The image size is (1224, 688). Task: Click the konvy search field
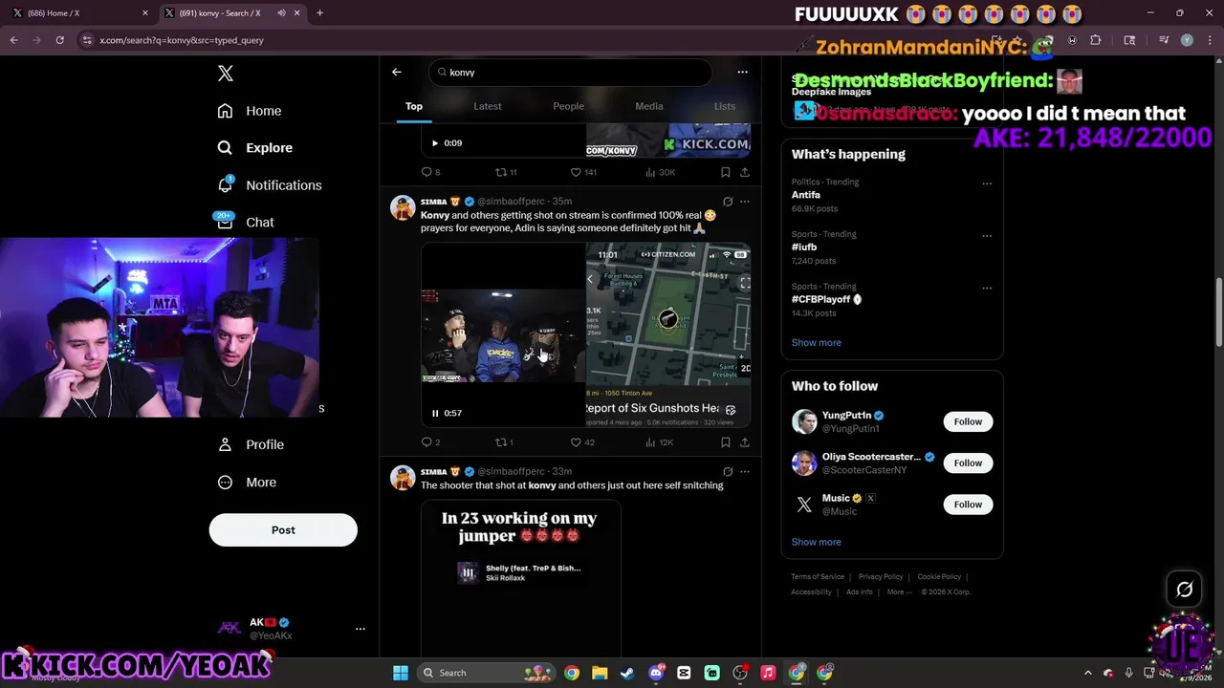571,73
